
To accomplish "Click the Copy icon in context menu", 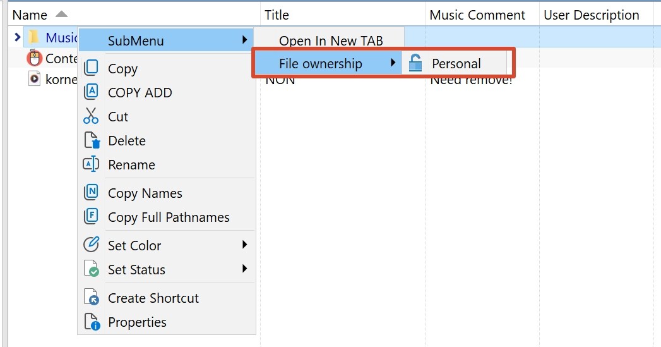I will coord(91,68).
